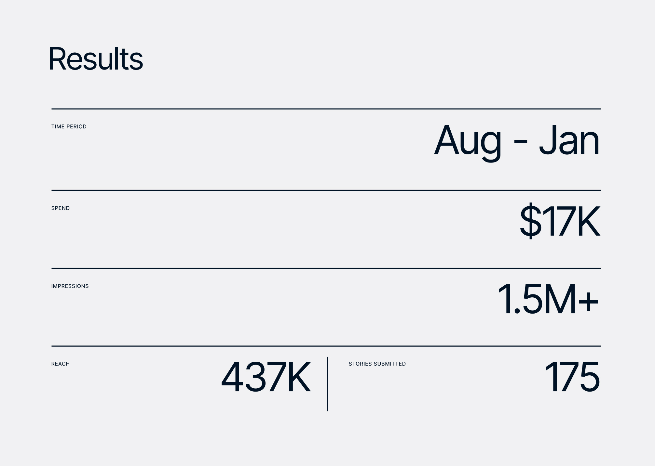This screenshot has height=466, width=655.
Task: Click the dollar sign in the spend value
Action: click(530, 221)
